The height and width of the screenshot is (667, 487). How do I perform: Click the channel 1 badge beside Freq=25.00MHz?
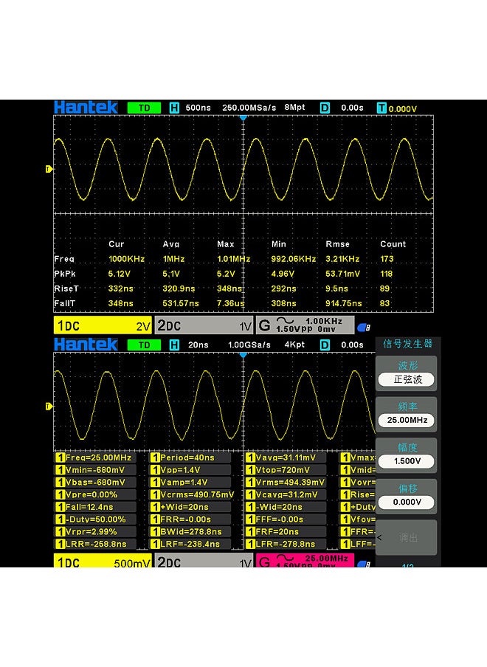pos(60,457)
